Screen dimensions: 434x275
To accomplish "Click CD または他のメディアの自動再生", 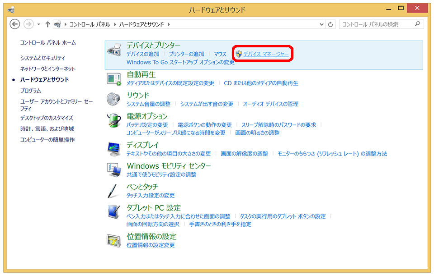I will pyautogui.click(x=261, y=83).
